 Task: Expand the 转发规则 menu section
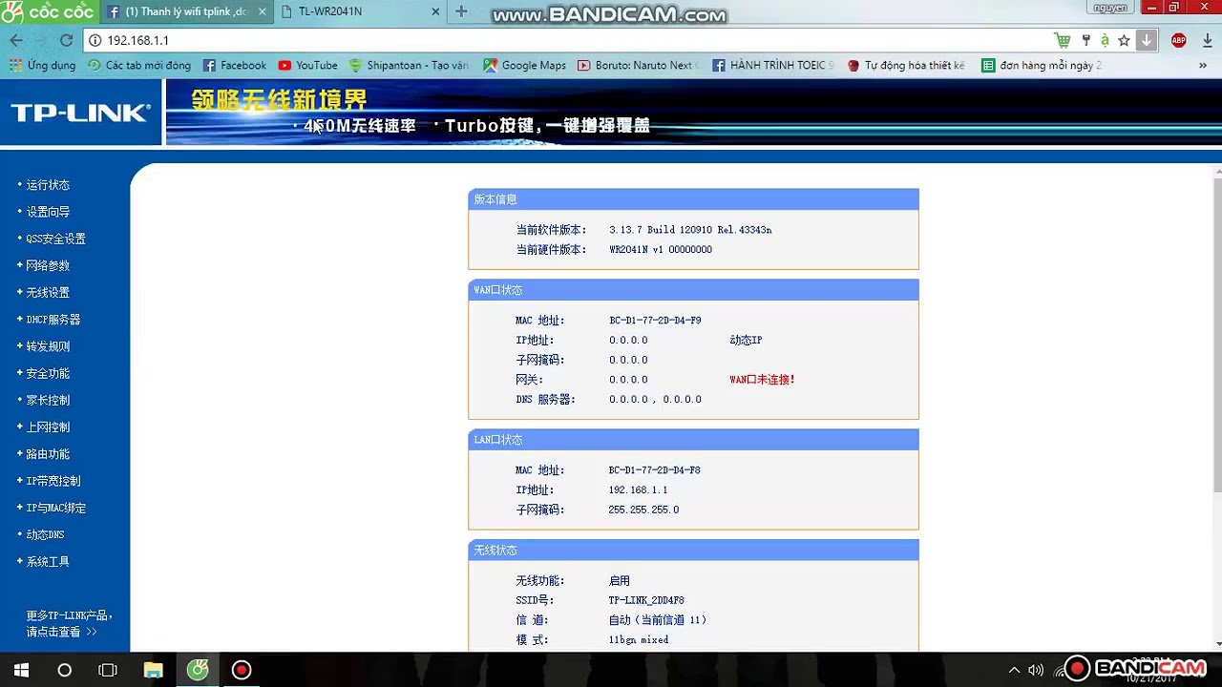point(48,346)
